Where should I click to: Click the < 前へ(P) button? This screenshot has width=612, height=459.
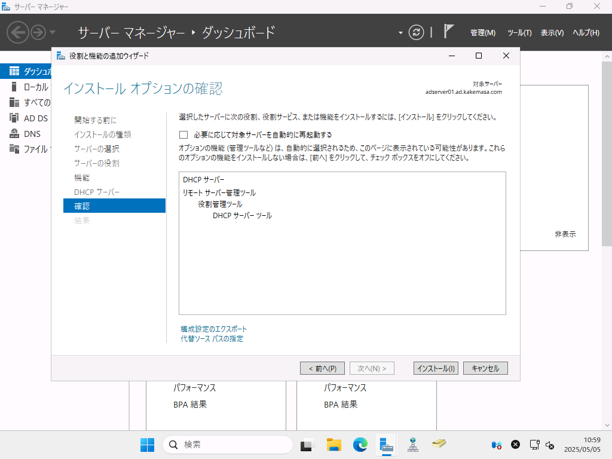(x=322, y=368)
